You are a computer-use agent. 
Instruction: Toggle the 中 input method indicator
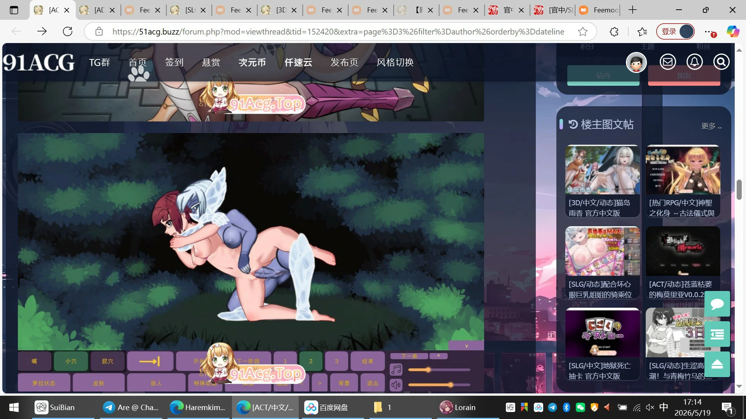tap(664, 407)
